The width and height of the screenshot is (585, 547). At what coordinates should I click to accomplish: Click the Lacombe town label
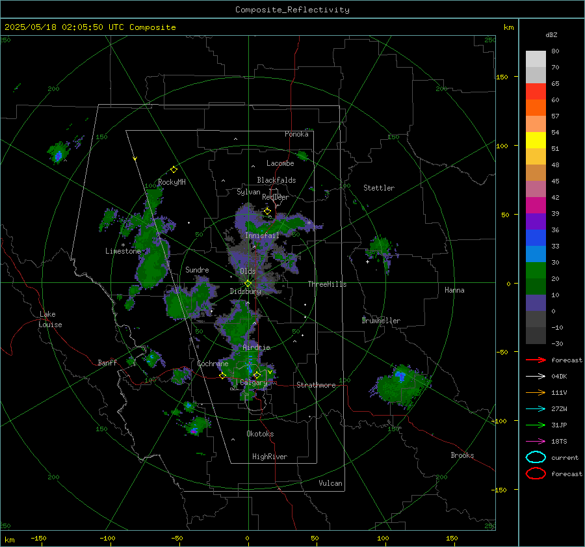(x=280, y=163)
